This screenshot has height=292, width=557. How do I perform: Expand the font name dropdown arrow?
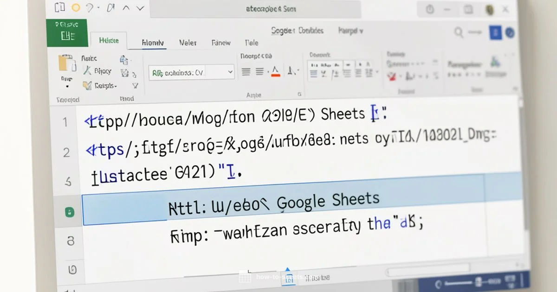230,72
